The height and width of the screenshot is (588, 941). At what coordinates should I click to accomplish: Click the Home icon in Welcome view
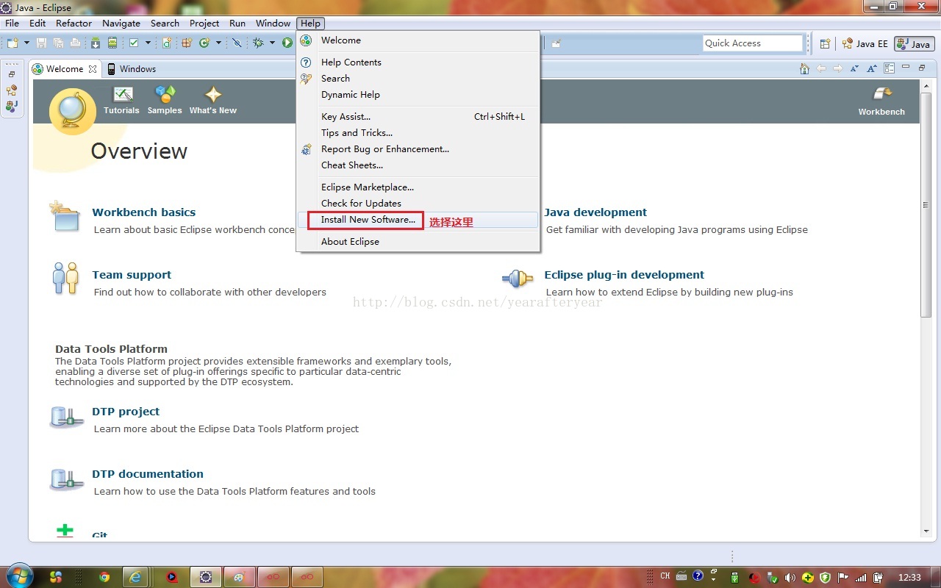[804, 68]
